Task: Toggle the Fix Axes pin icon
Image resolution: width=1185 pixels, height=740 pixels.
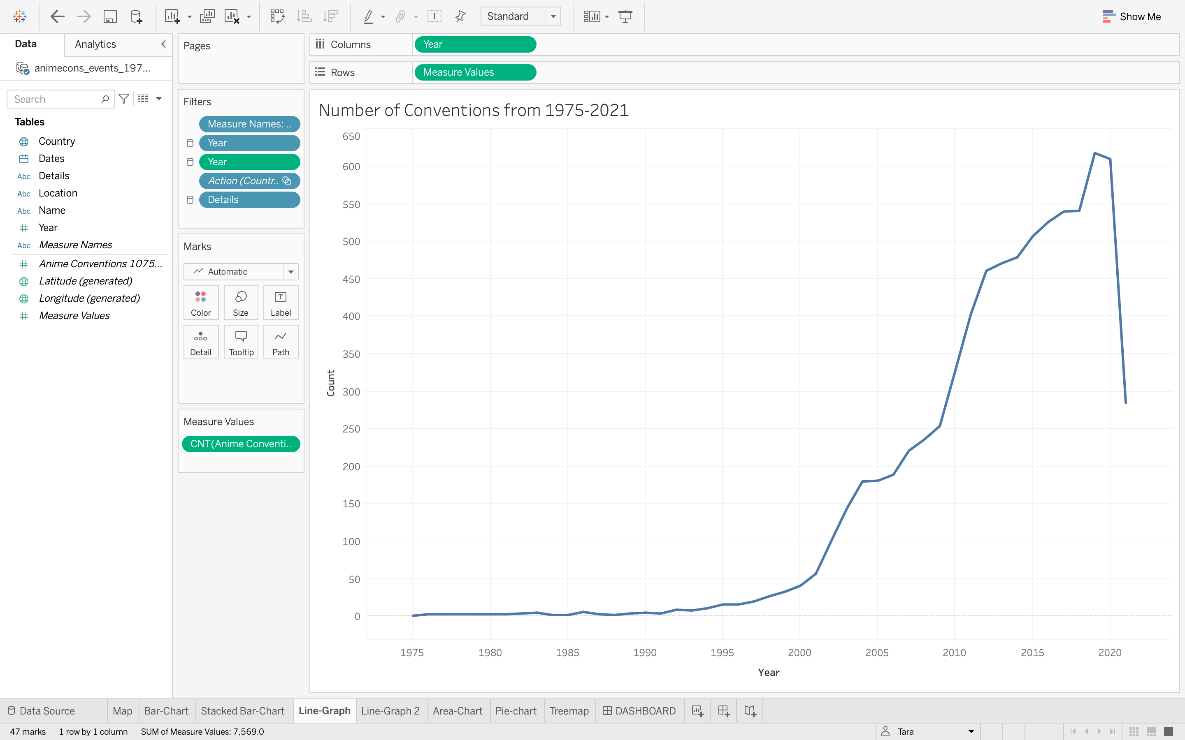Action: tap(460, 16)
